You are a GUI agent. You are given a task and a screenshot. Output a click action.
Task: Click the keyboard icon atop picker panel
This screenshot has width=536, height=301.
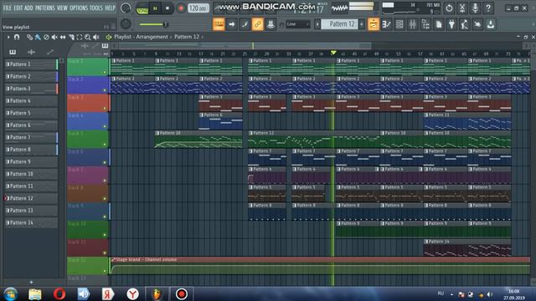13,52
